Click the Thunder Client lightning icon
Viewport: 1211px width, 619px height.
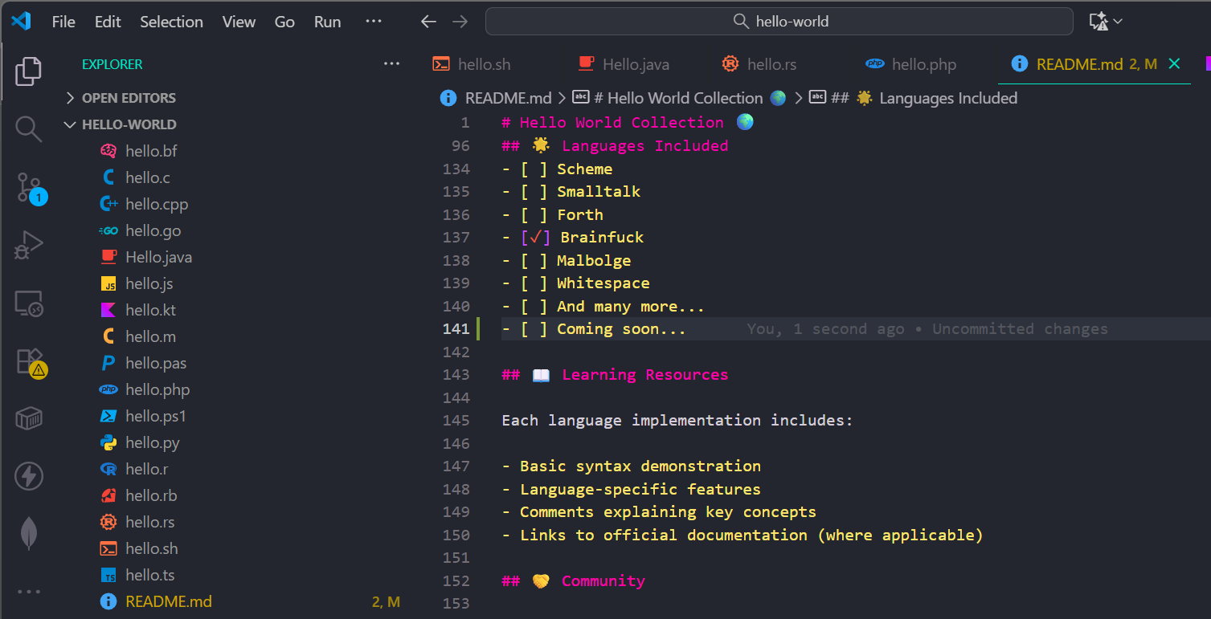click(x=29, y=476)
